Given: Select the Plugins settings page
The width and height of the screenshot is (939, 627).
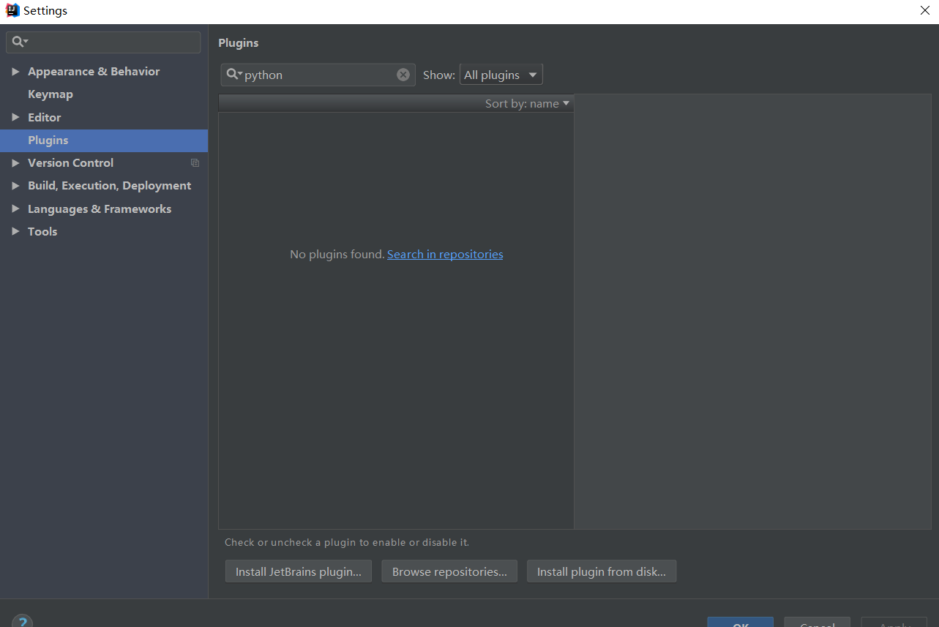Looking at the screenshot, I should tap(48, 140).
